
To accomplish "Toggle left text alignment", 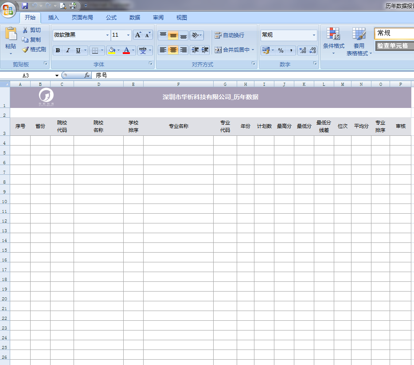I will pyautogui.click(x=163, y=50).
